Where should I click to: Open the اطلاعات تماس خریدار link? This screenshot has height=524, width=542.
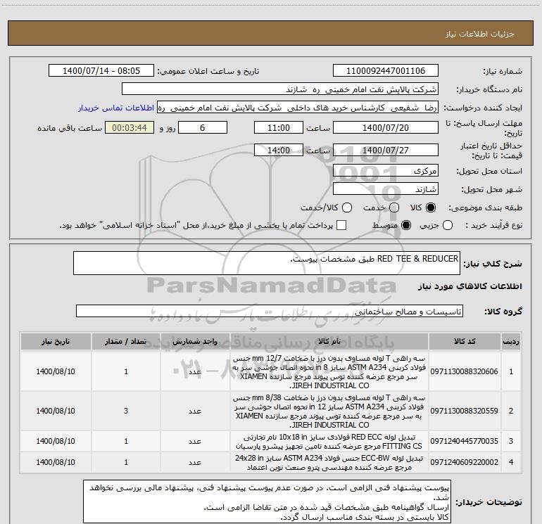116,108
